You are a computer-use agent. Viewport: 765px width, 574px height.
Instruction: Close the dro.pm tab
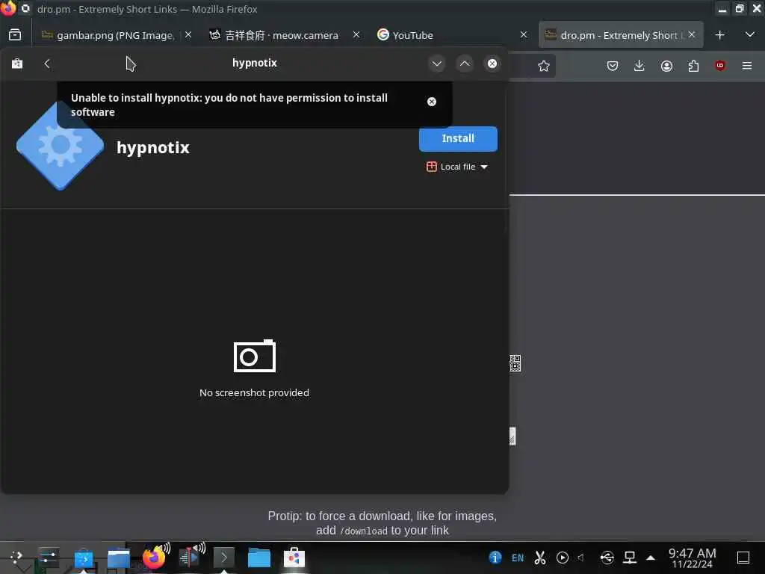pos(692,34)
